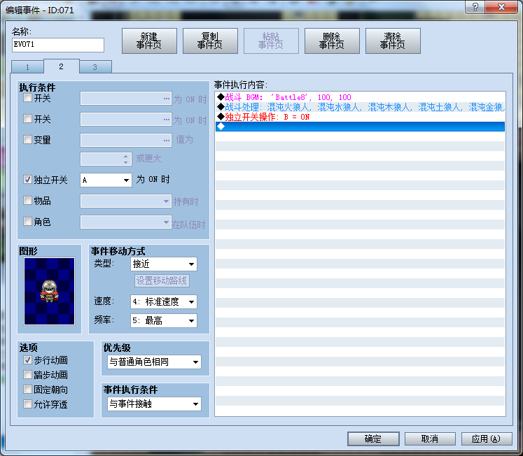The width and height of the screenshot is (523, 456).
Task: Select the empty highlighted command line
Action: [x=360, y=127]
